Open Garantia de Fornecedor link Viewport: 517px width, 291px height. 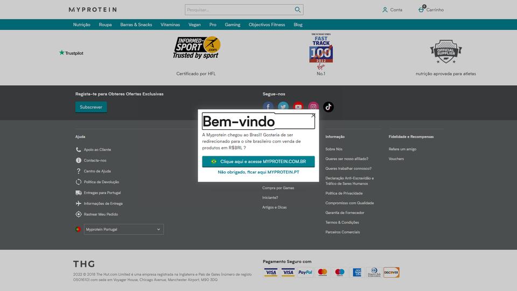[x=345, y=213]
